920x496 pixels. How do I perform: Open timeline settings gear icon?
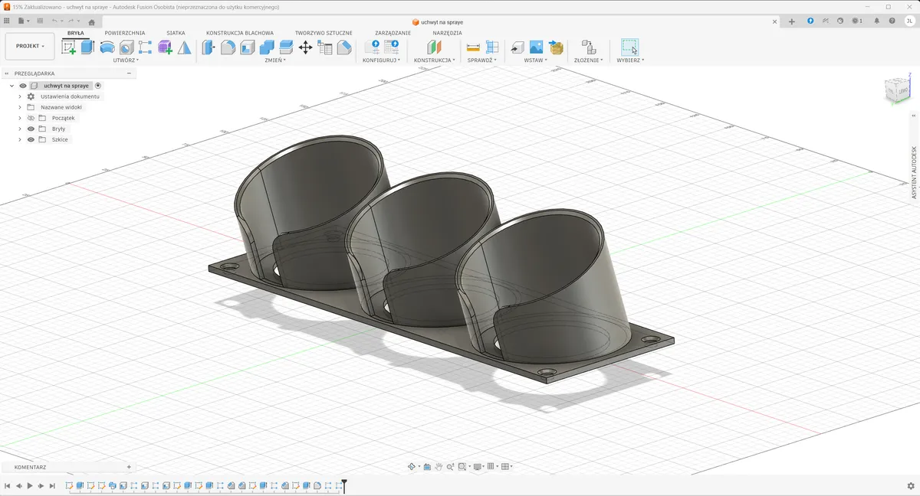pos(910,486)
